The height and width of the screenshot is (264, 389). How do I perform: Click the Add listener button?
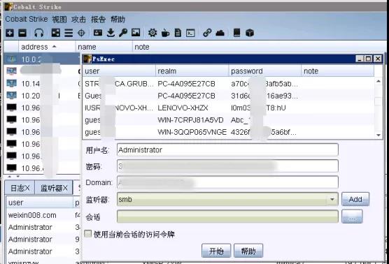pos(355,199)
